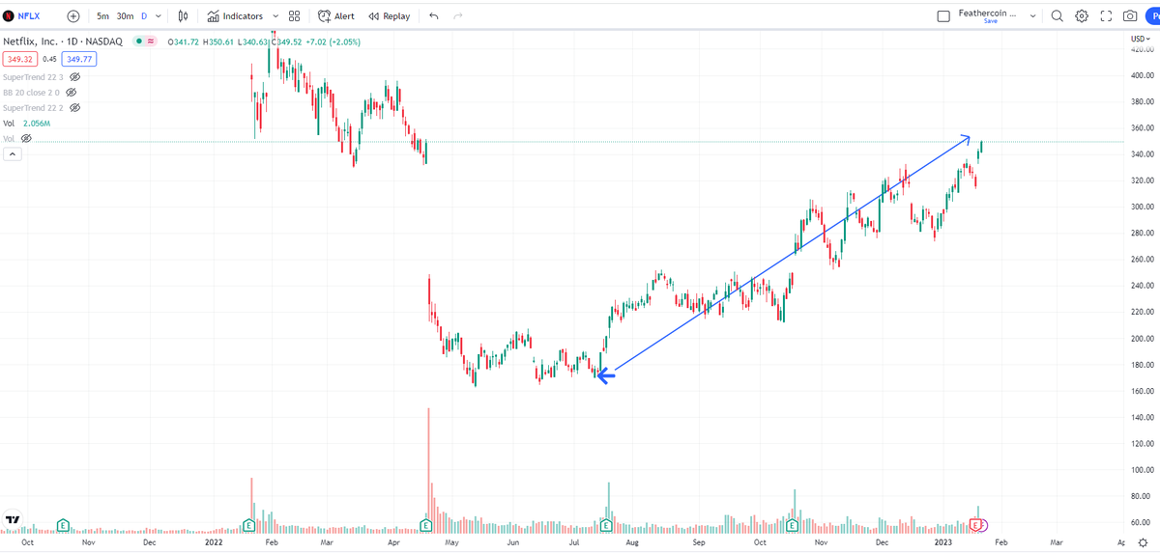
Task: Open the Indicators dialog
Action: 235,15
